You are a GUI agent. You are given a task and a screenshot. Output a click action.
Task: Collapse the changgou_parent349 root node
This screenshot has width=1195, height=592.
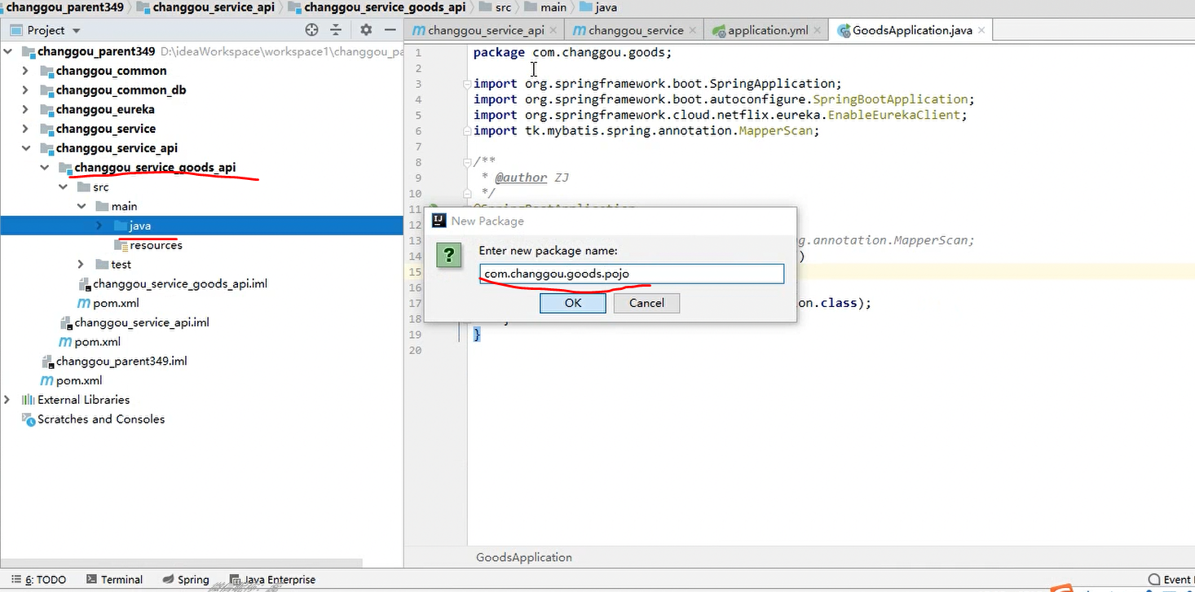(x=7, y=51)
